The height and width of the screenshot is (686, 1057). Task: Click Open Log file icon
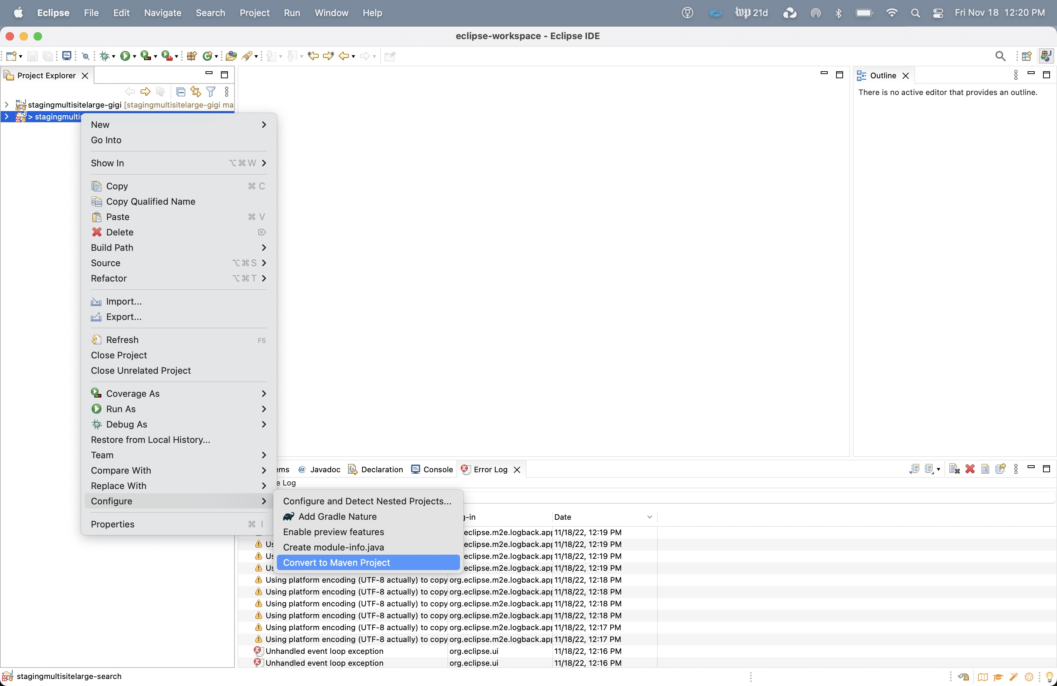coord(985,469)
